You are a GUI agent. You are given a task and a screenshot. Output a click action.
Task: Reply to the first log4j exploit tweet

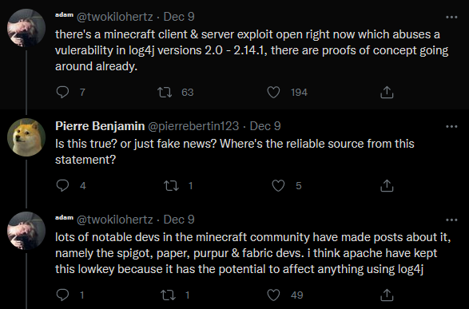point(62,92)
